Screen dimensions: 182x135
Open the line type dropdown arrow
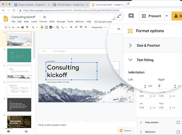click(x=66, y=27)
